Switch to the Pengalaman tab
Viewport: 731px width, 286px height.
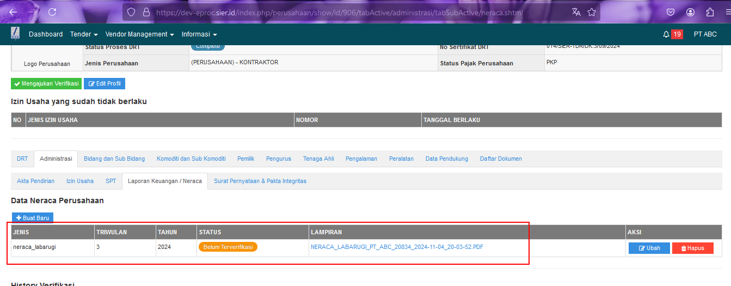point(361,159)
